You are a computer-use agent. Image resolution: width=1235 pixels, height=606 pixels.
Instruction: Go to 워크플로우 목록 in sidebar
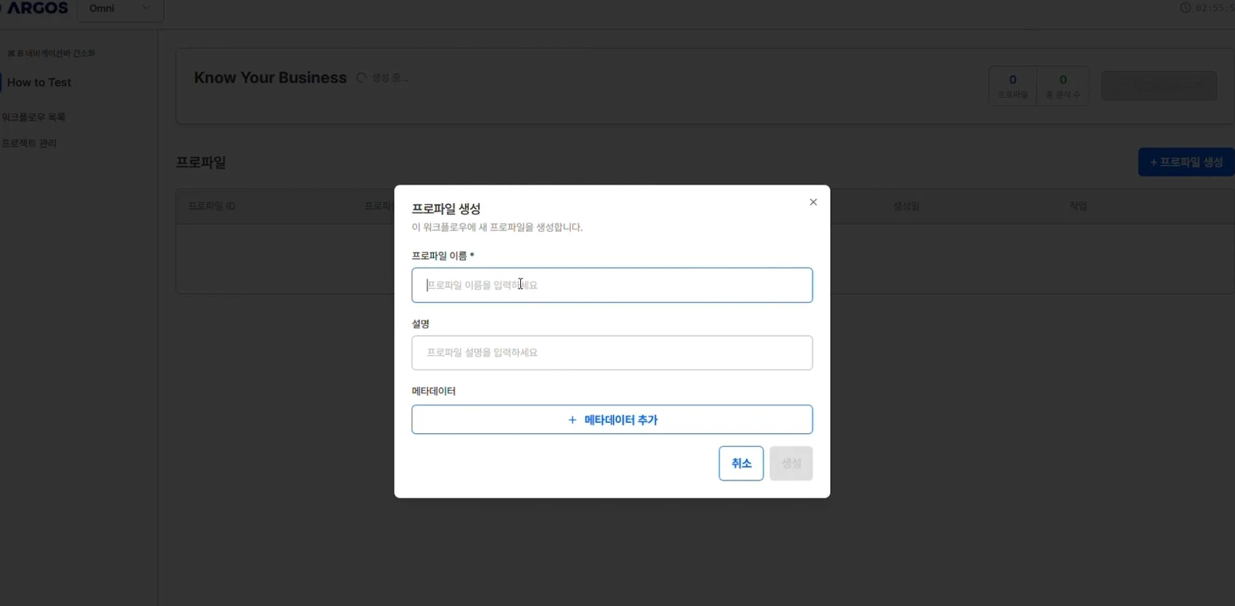pos(34,117)
